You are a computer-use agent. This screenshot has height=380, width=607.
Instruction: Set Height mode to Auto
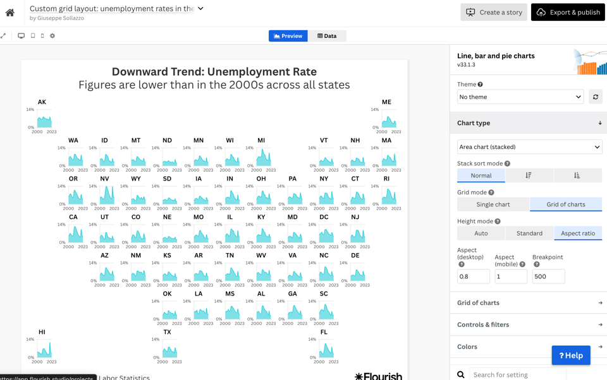tap(481, 234)
